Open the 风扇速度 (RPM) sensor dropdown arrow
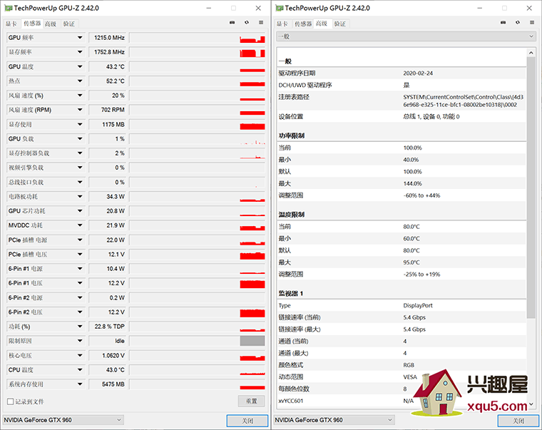The width and height of the screenshot is (542, 430). point(80,110)
